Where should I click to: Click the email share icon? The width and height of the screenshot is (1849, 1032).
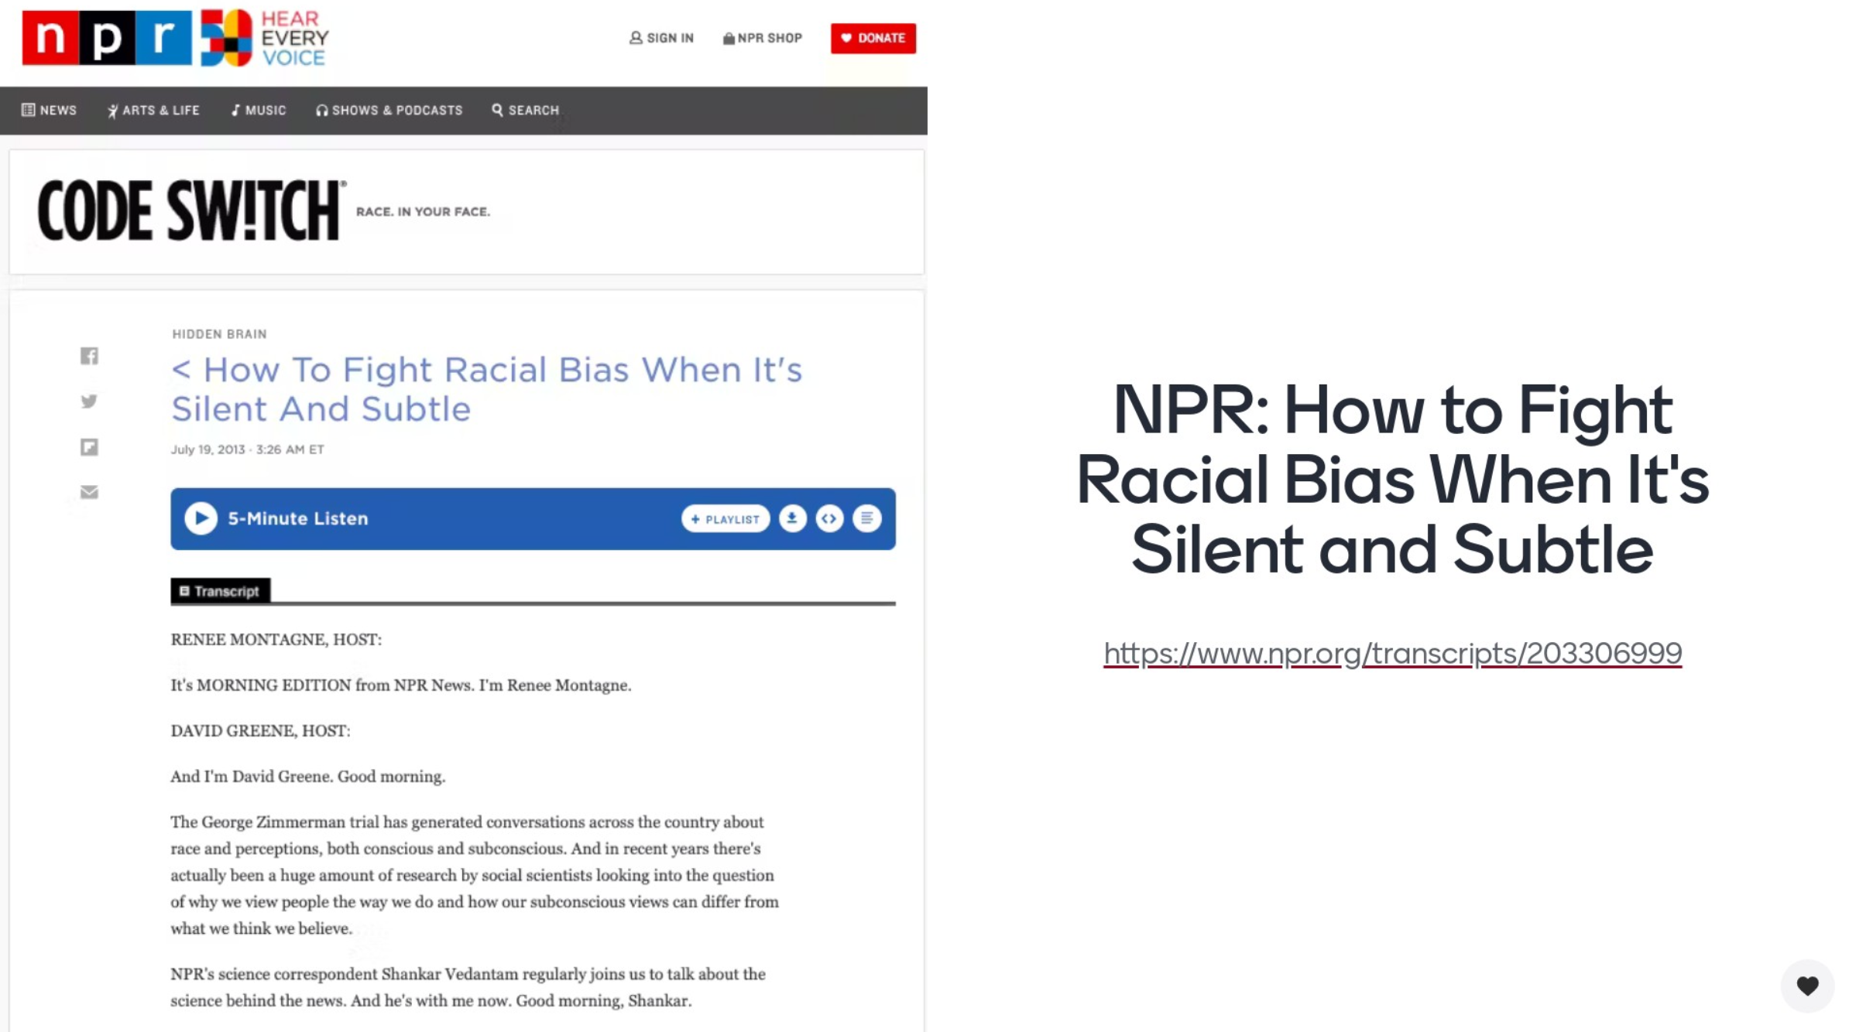(89, 492)
